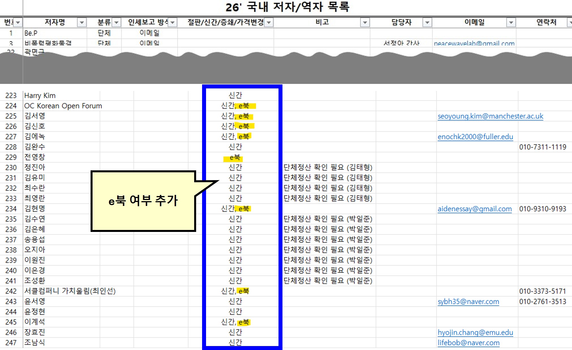
Task: Open seoyoung.kim@manchester.ac.uk email link
Action: 490,116
